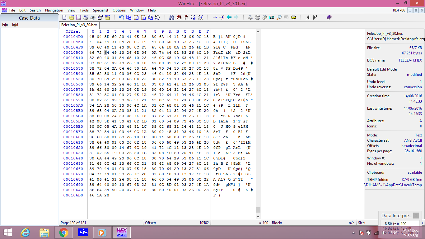The height and width of the screenshot is (239, 425).
Task: Open file Properties toolbar icon
Action: (100, 17)
